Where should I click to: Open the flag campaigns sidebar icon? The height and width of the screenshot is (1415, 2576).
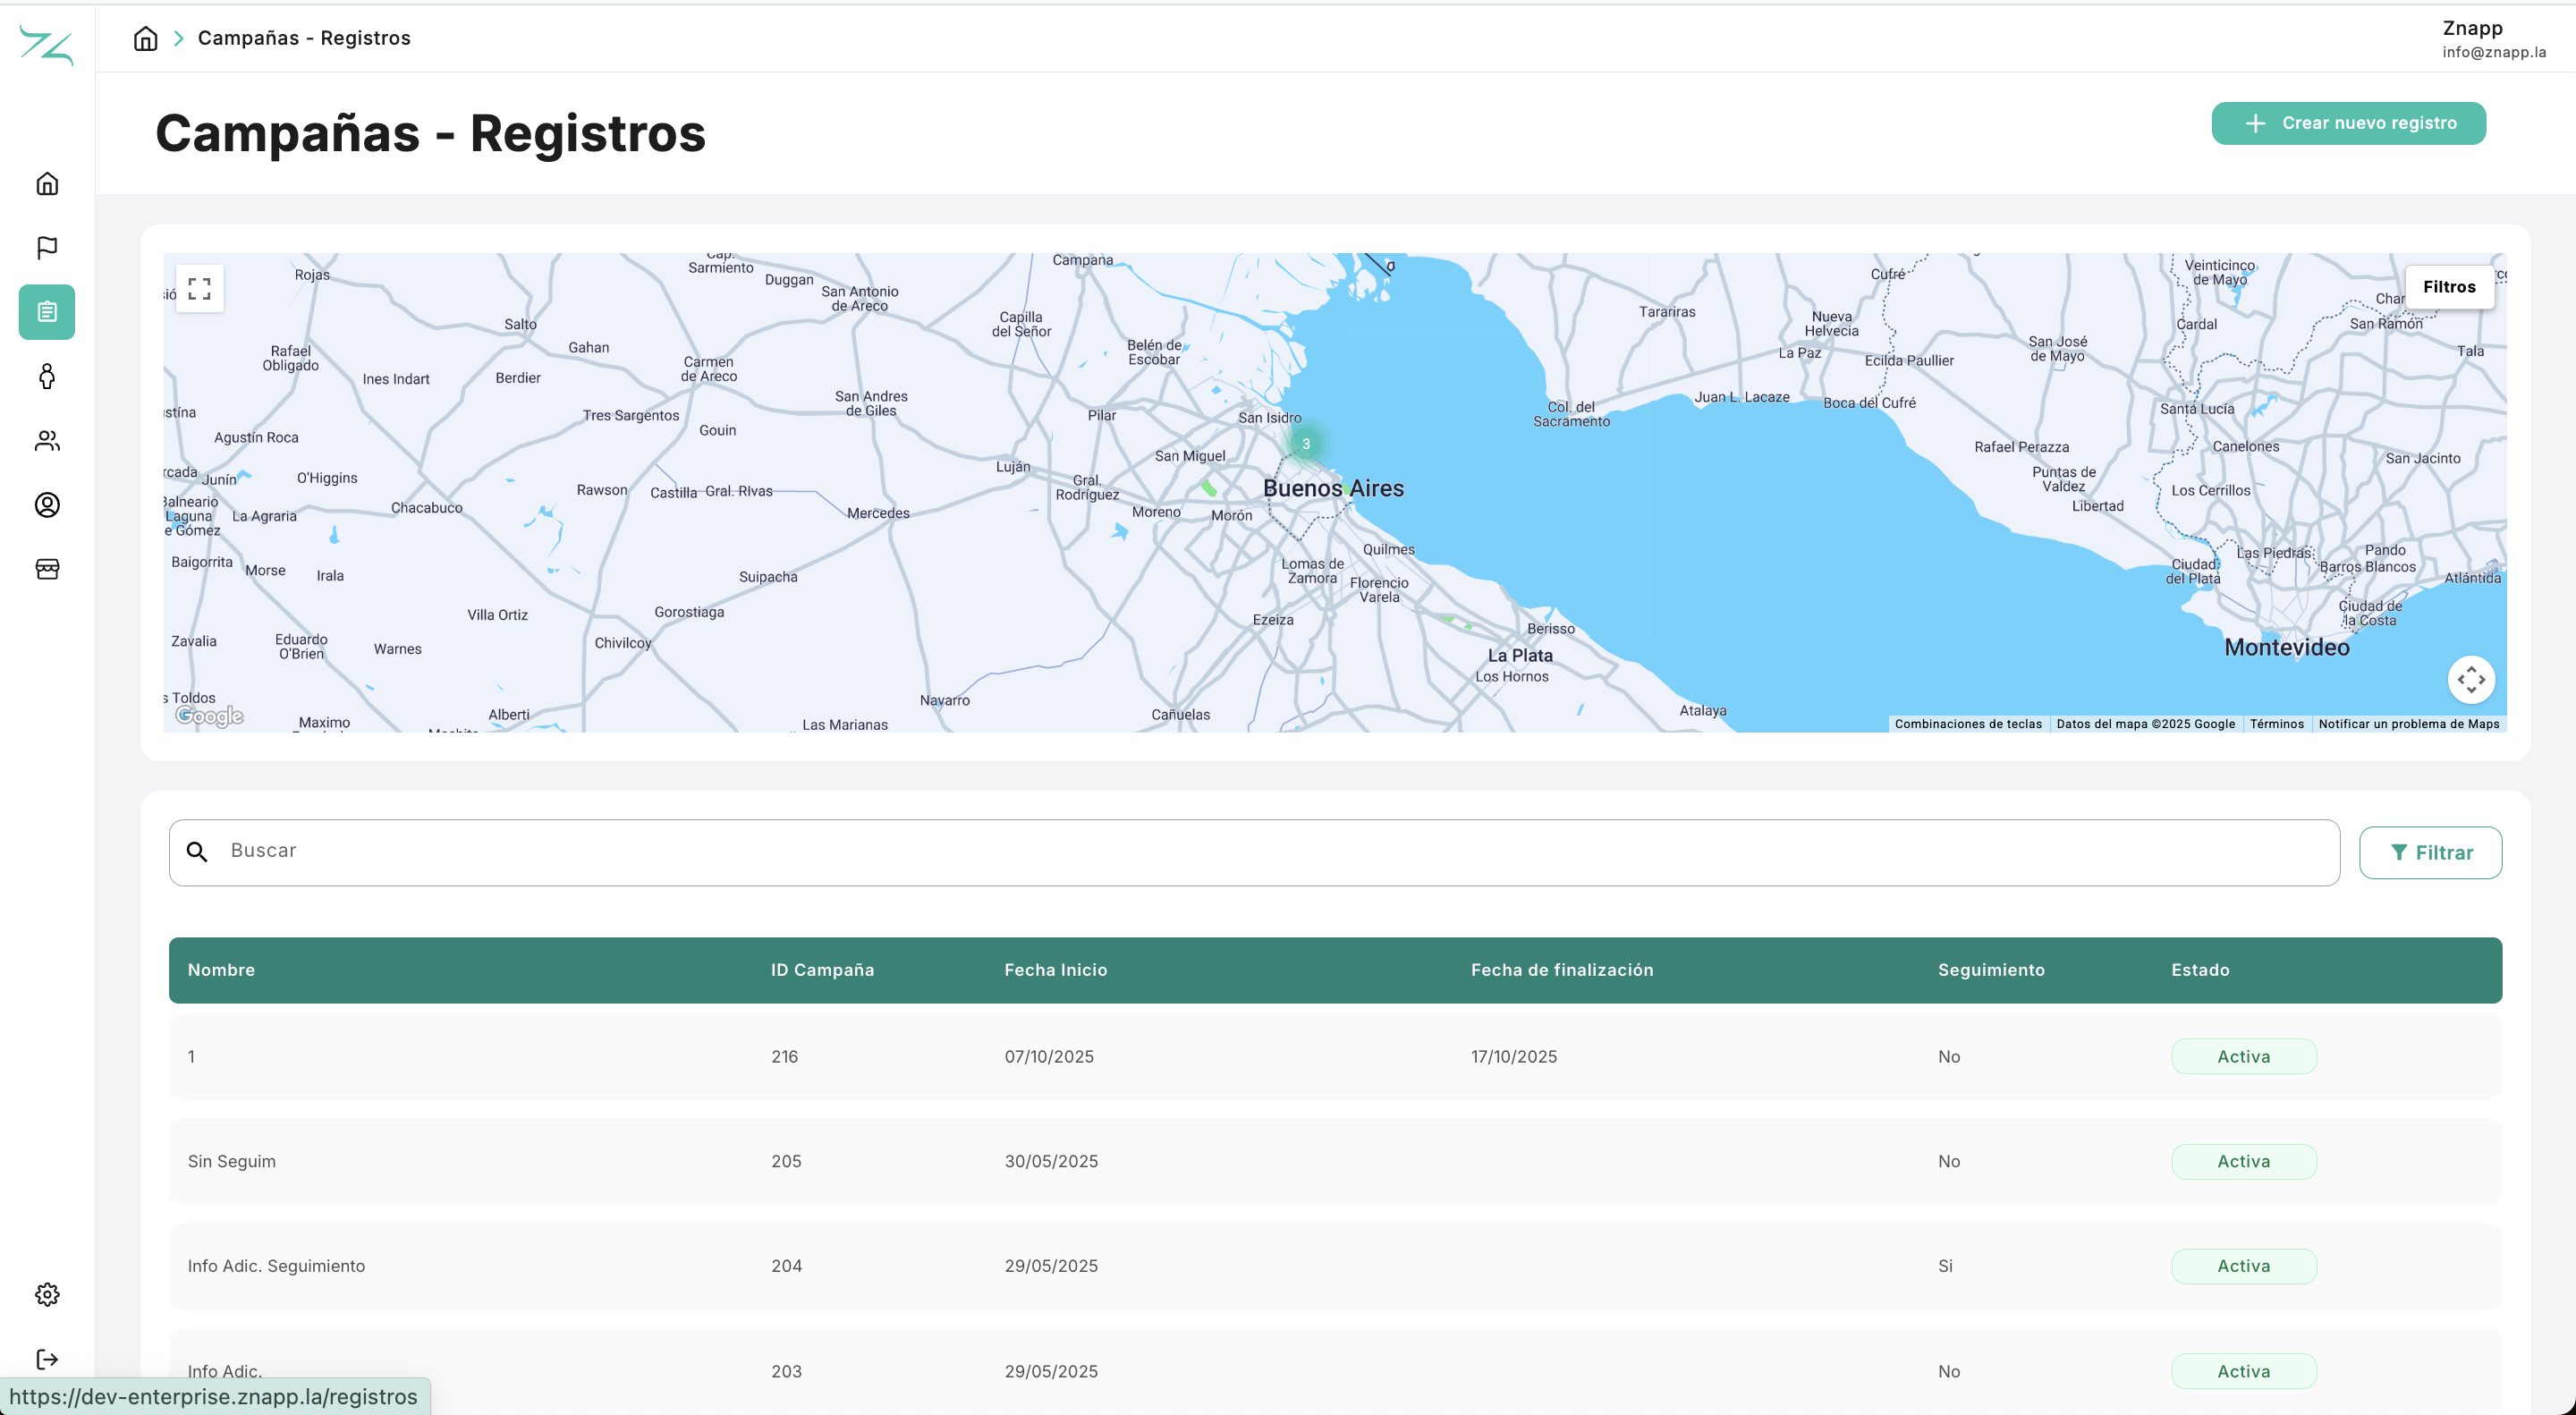tap(47, 248)
